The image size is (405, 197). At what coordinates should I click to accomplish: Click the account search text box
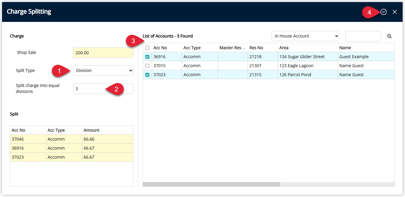click(x=363, y=36)
